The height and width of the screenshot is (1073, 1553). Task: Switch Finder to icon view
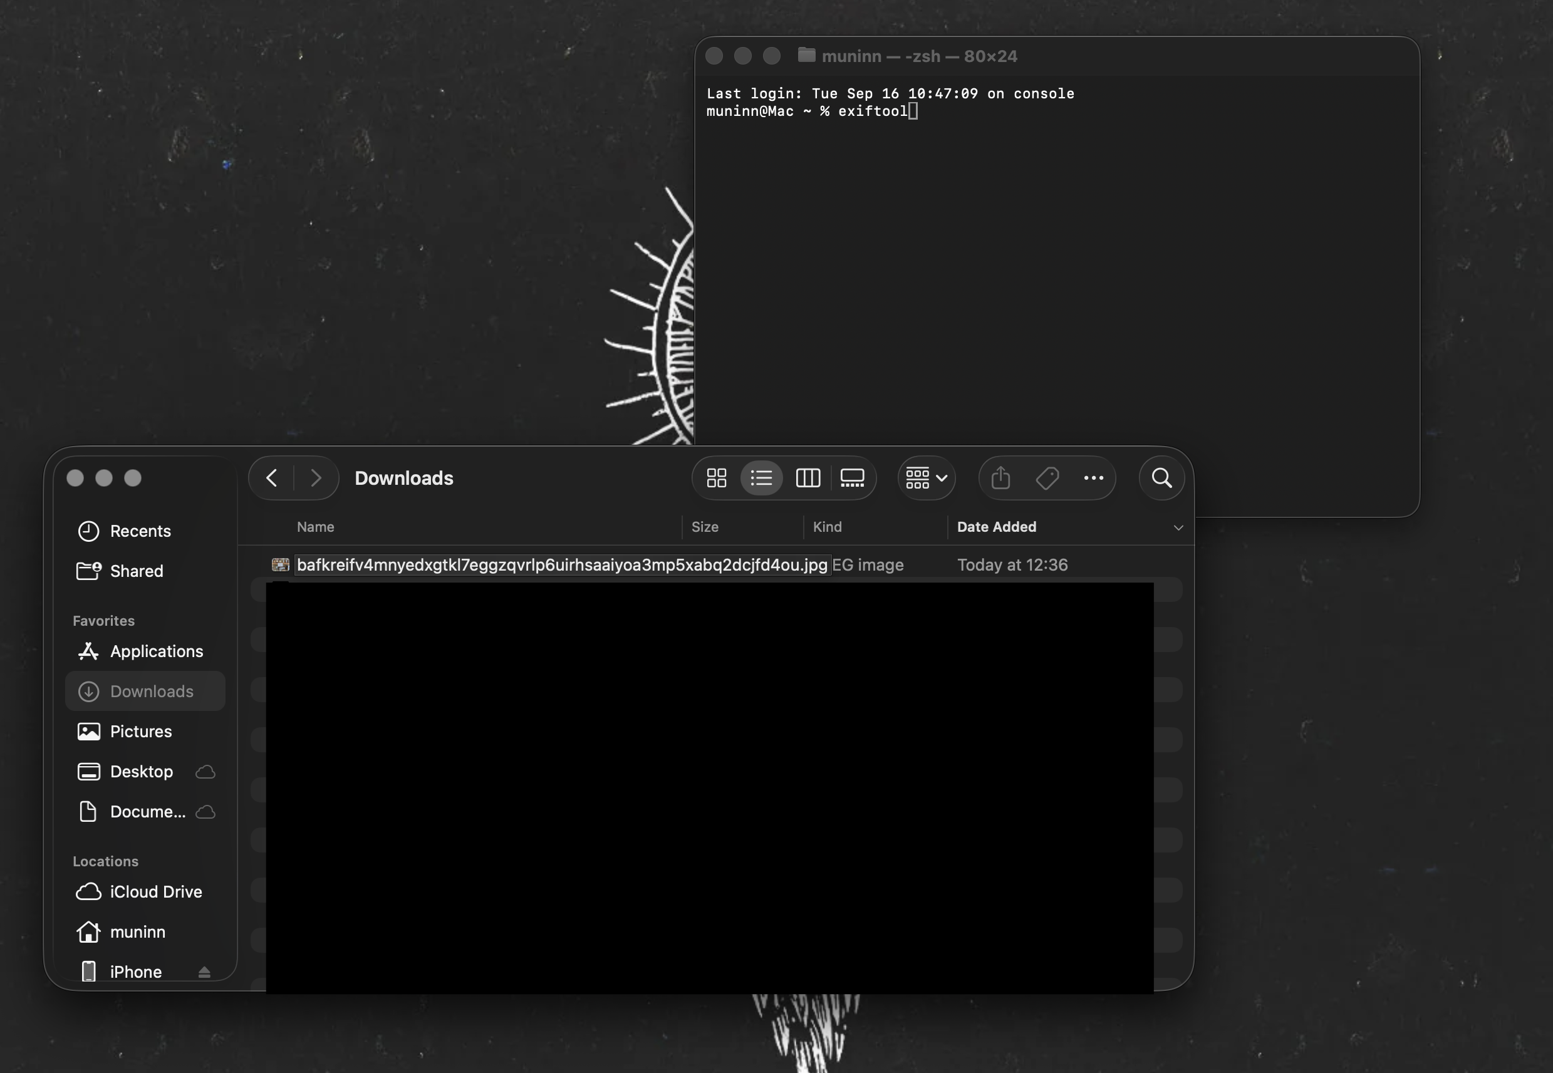point(717,478)
